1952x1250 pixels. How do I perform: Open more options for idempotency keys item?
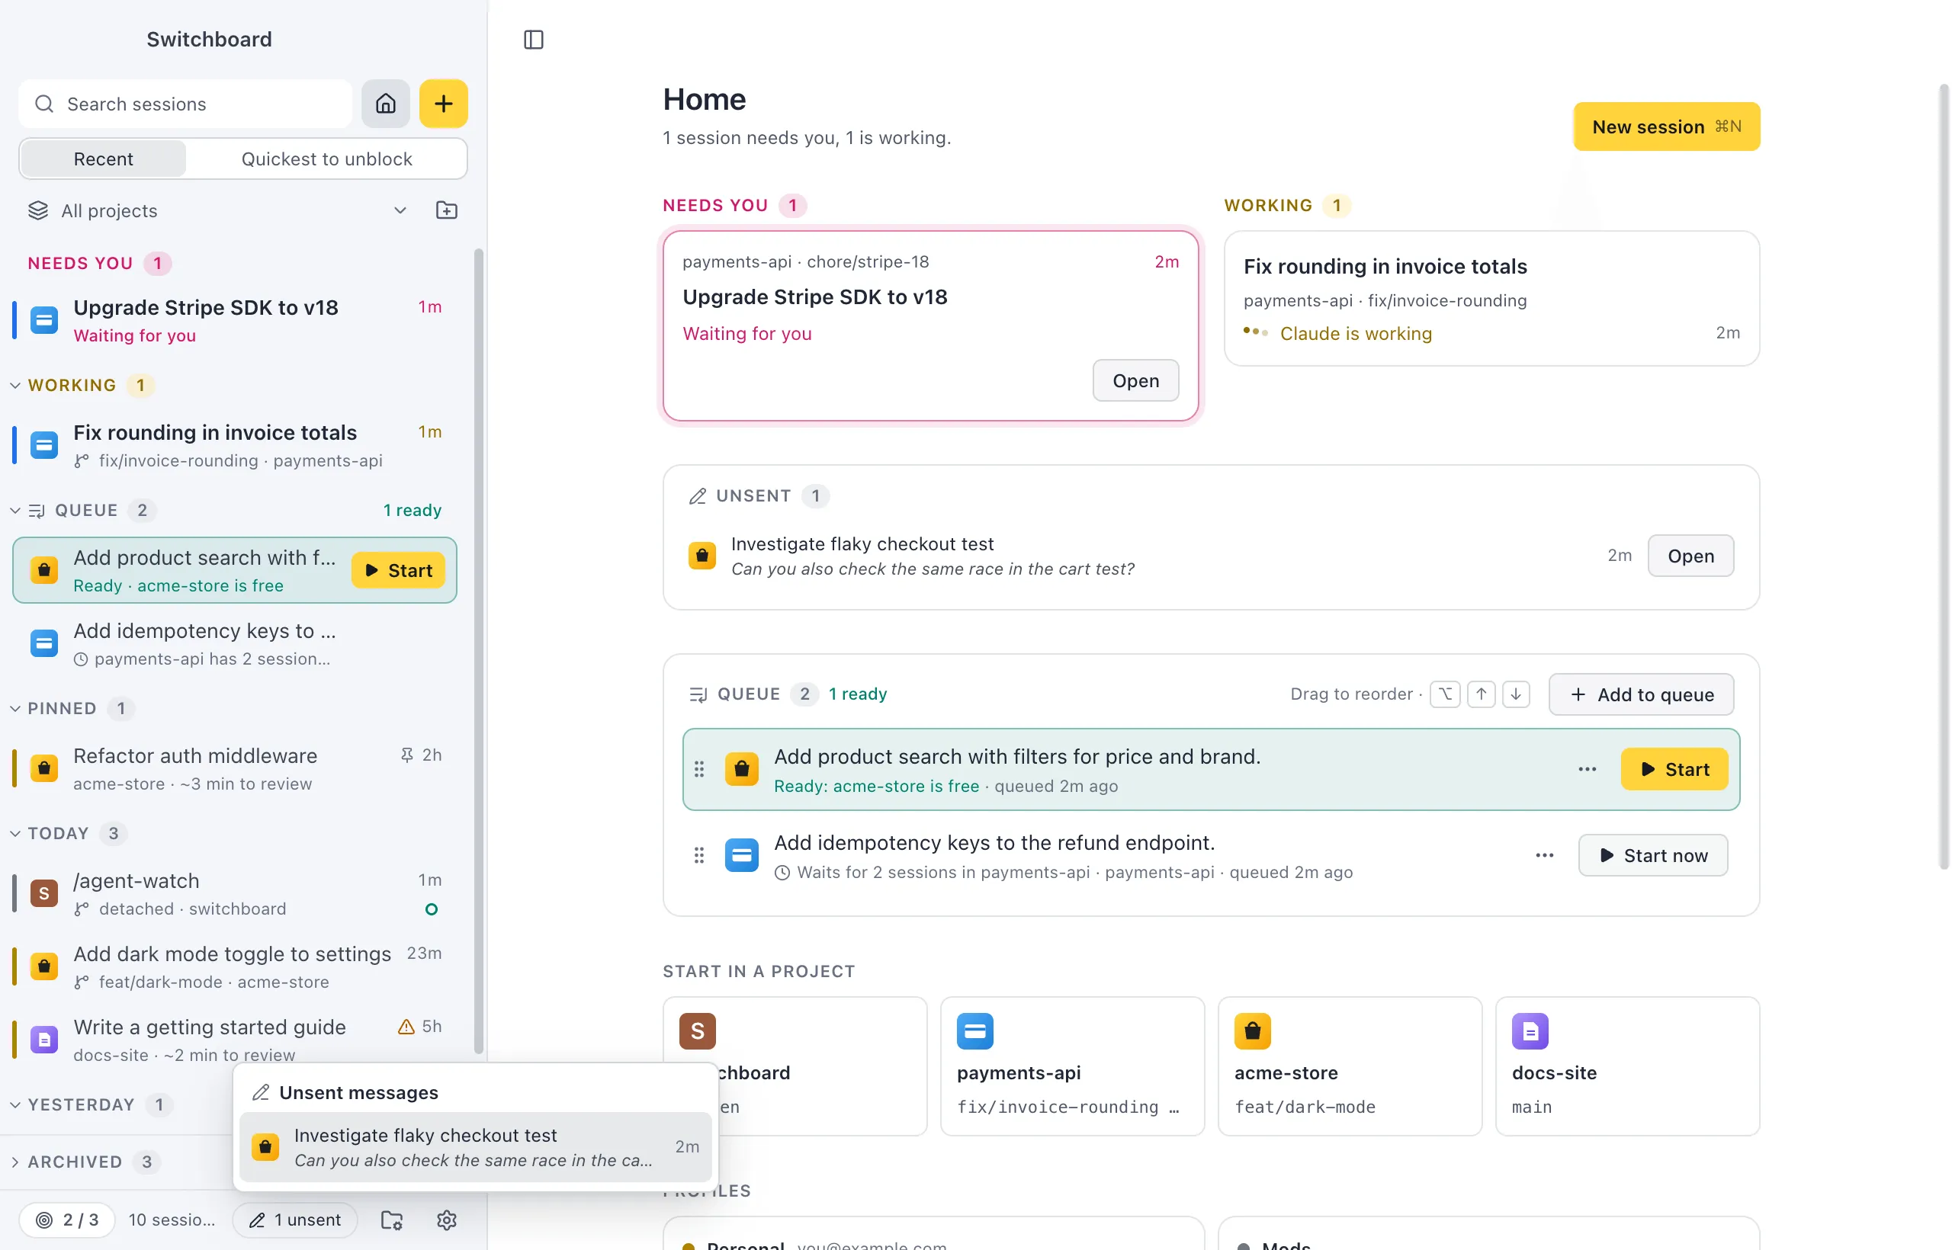(x=1544, y=854)
